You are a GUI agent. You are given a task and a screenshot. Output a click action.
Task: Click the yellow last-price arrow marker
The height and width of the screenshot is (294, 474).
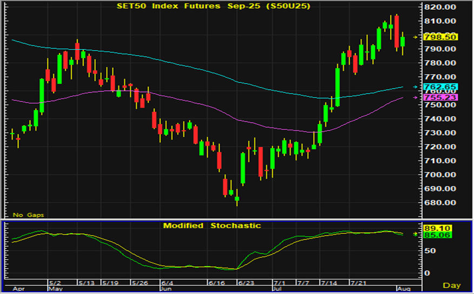[x=416, y=37]
